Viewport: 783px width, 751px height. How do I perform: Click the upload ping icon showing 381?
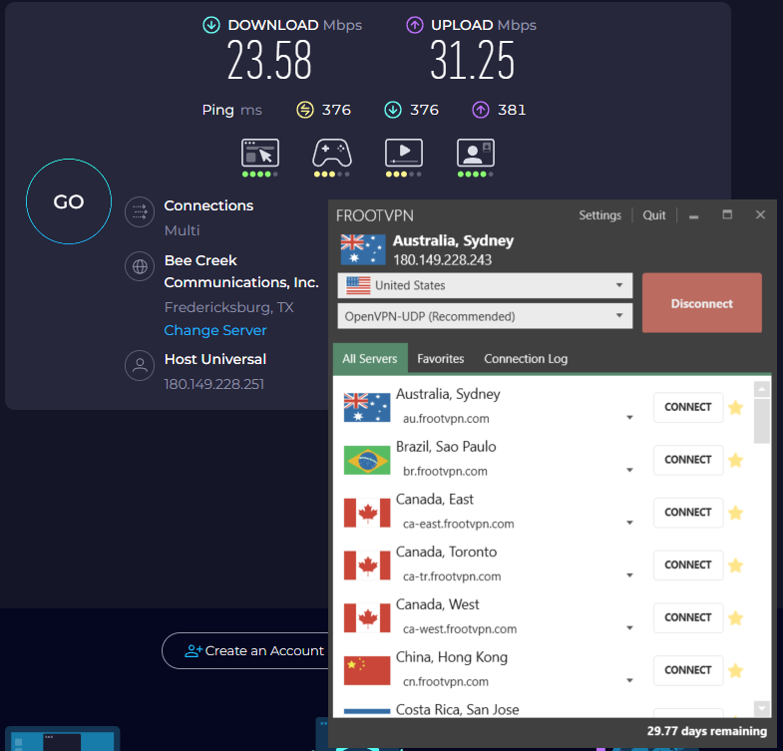(481, 110)
